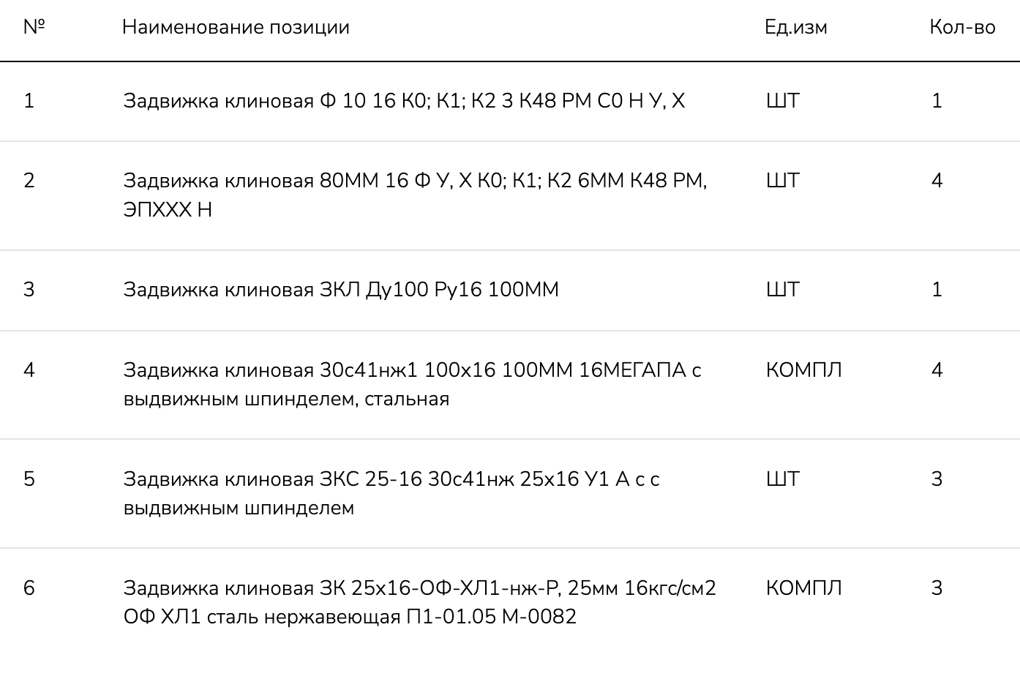Viewport: 1020px width, 679px height.
Task: Click row number 6 cell
Action: click(x=29, y=588)
